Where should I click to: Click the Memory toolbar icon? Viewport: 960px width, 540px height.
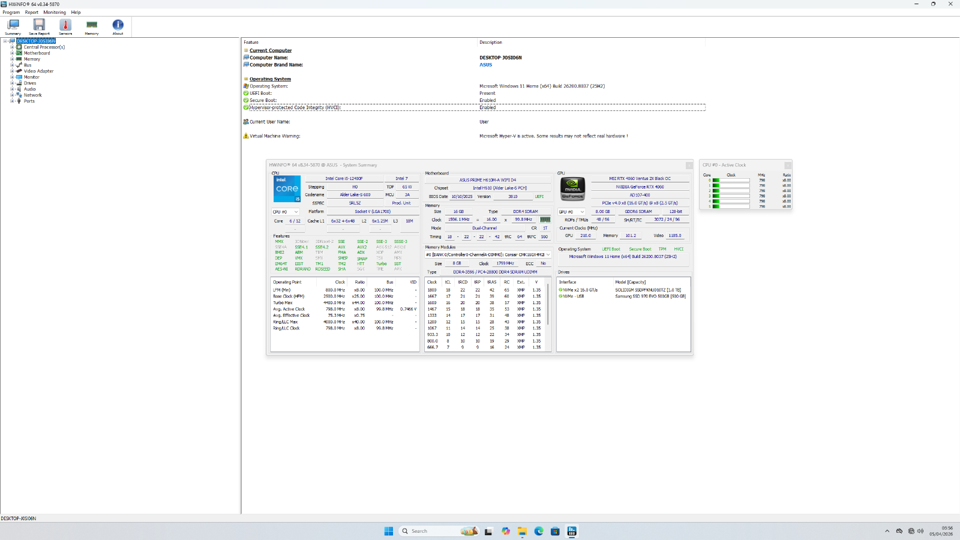point(92,25)
